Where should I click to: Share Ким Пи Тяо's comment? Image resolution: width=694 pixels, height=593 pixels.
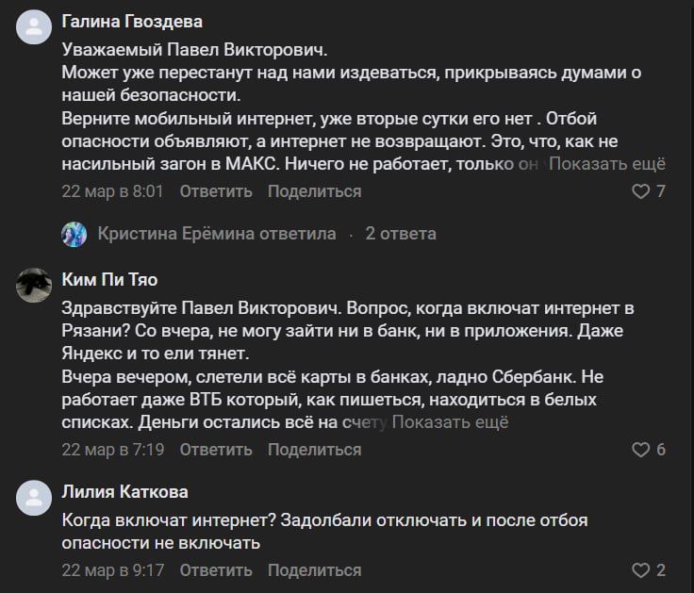click(314, 450)
